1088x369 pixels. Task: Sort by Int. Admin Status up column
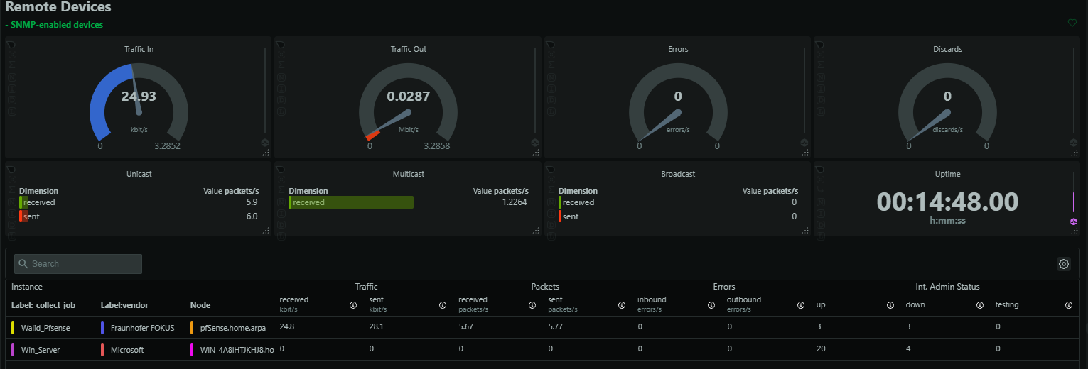click(821, 305)
